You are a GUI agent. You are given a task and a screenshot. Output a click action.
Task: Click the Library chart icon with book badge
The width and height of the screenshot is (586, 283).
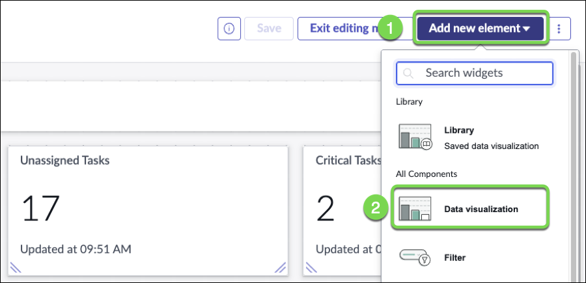point(415,137)
